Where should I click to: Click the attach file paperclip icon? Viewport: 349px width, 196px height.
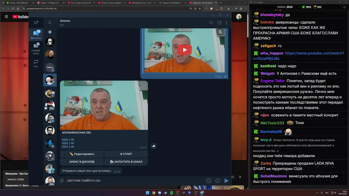(62, 181)
